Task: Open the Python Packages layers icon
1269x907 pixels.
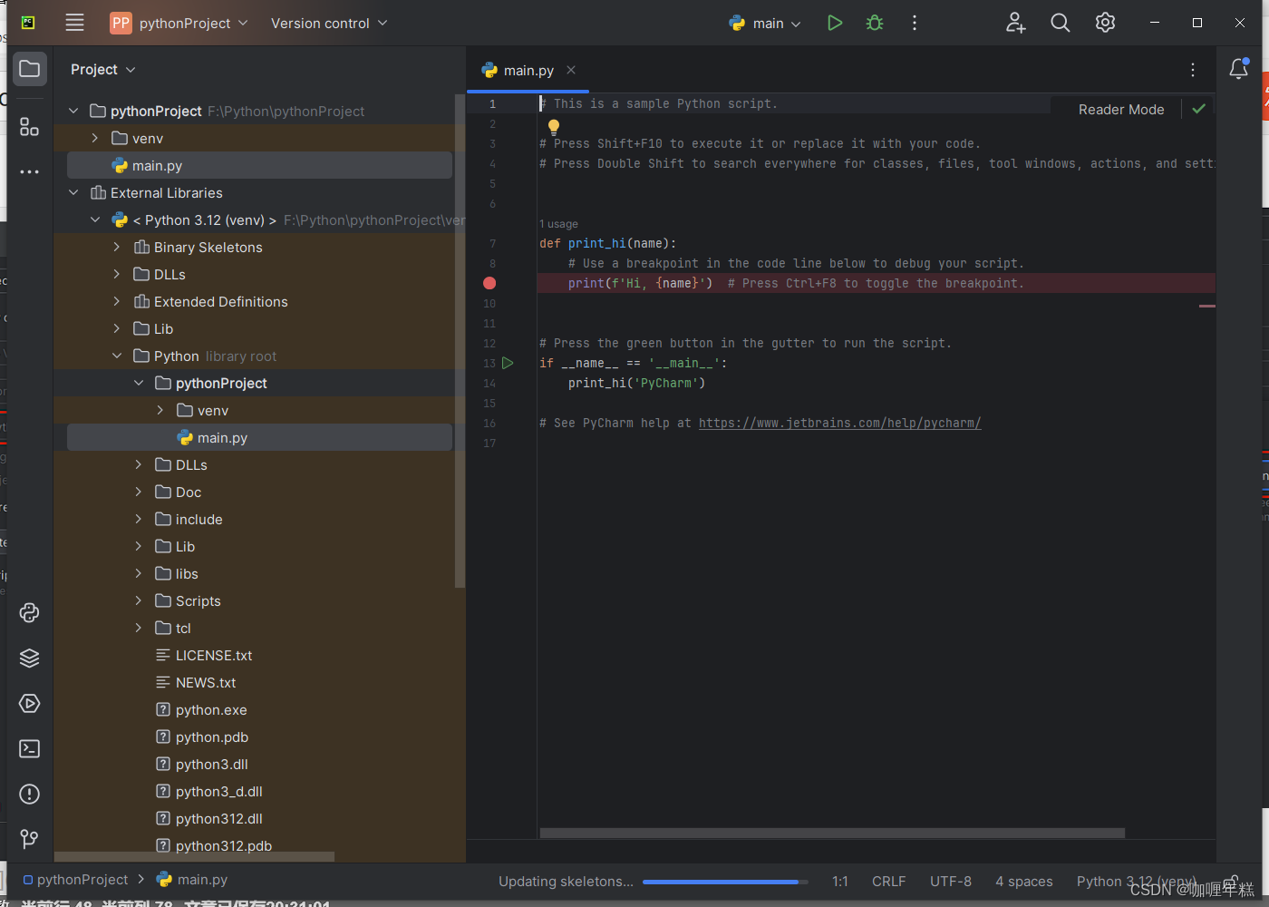Action: point(30,658)
